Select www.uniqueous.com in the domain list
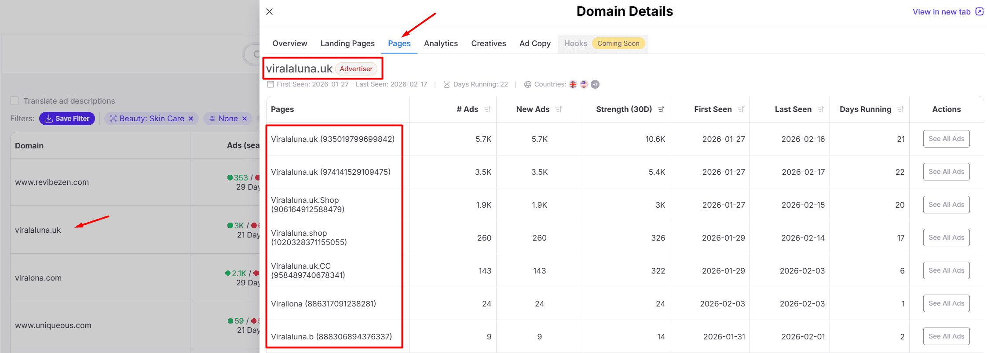The width and height of the screenshot is (987, 353). coord(53,325)
